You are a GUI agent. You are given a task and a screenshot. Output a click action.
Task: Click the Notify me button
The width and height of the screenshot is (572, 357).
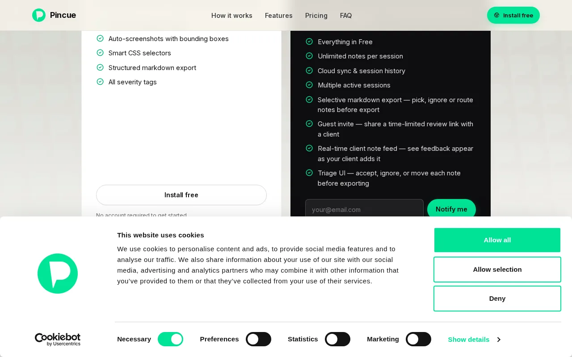(x=451, y=209)
